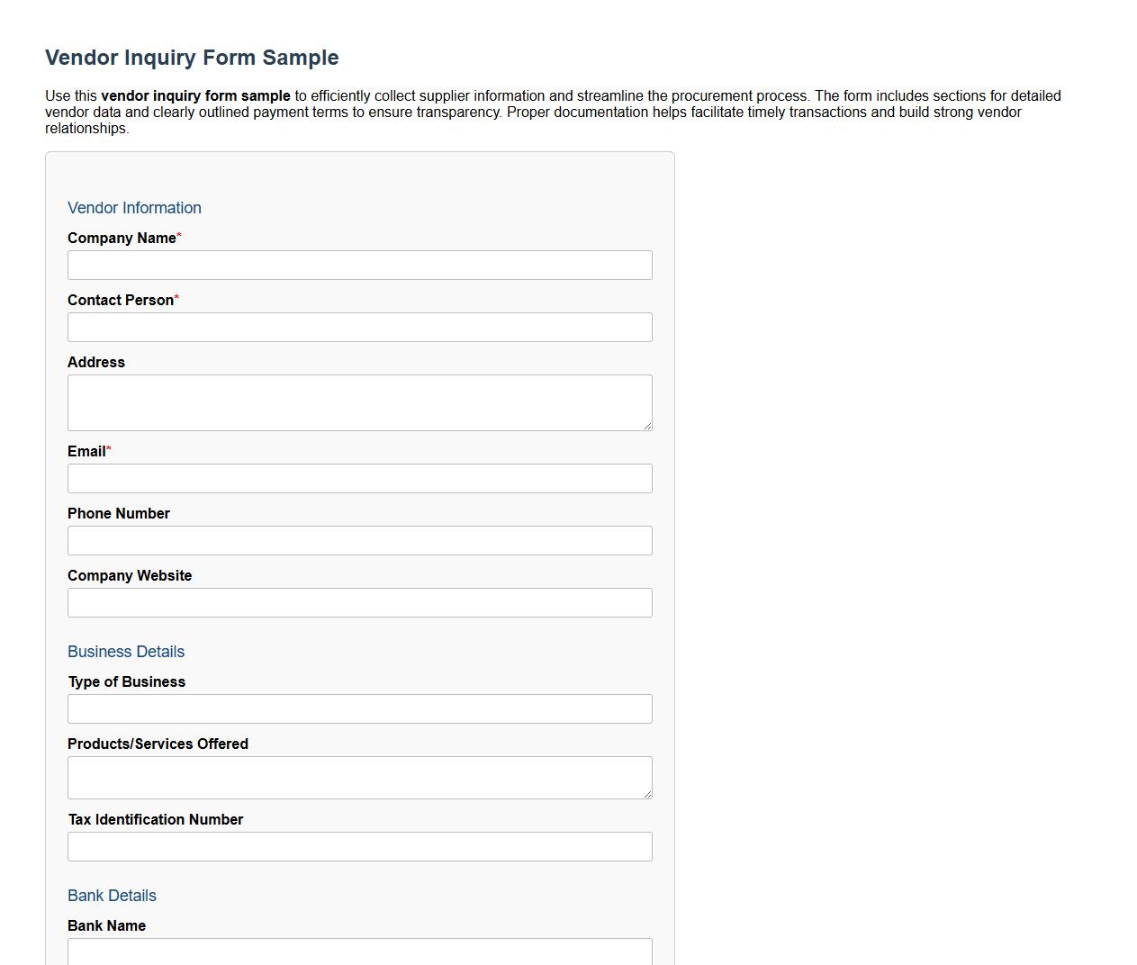
Task: Select the Vendor Information section heading
Action: tap(134, 208)
